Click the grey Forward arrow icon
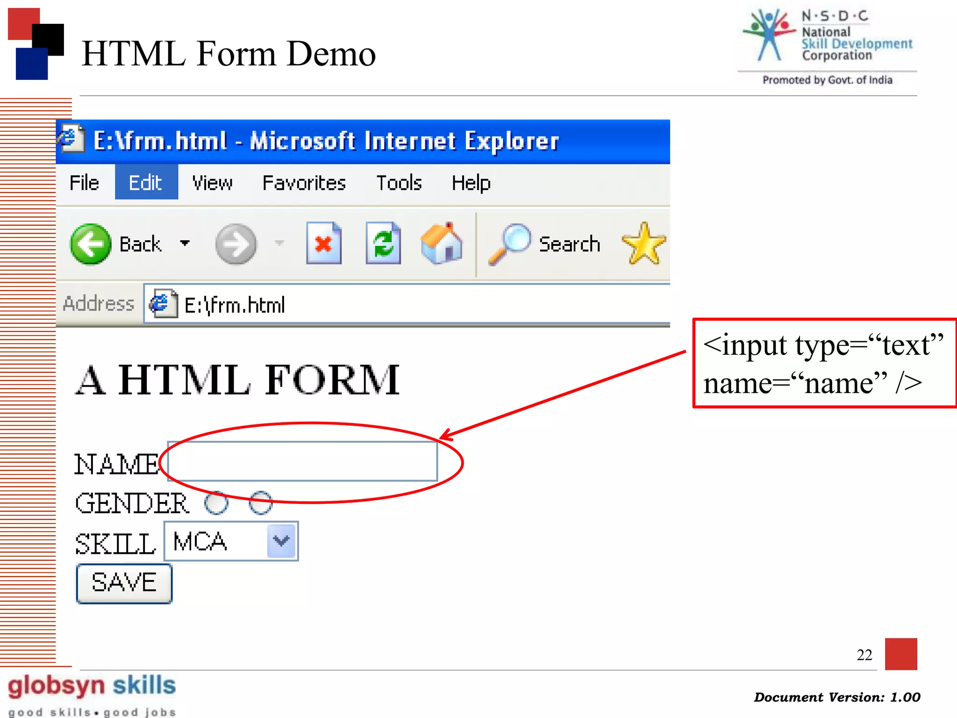Screen dimensions: 957x718 click(236, 244)
